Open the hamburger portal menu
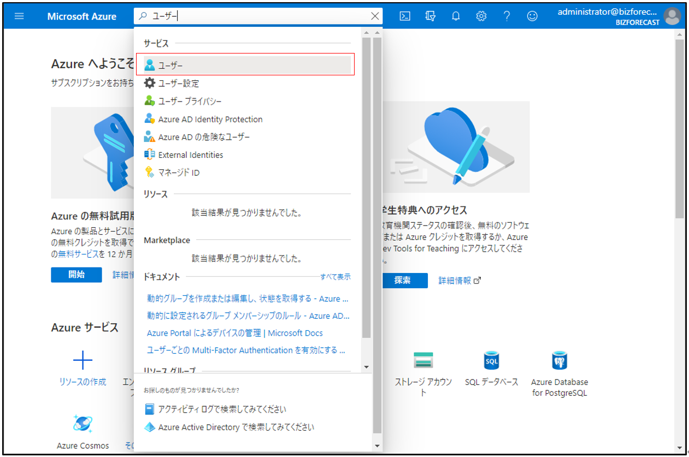689x457 pixels. click(x=20, y=16)
